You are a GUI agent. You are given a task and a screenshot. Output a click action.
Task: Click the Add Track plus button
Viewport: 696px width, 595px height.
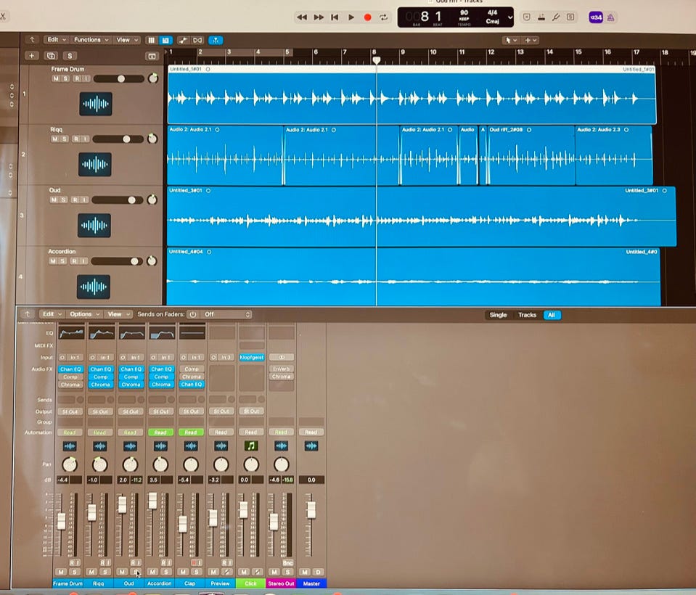[x=31, y=56]
